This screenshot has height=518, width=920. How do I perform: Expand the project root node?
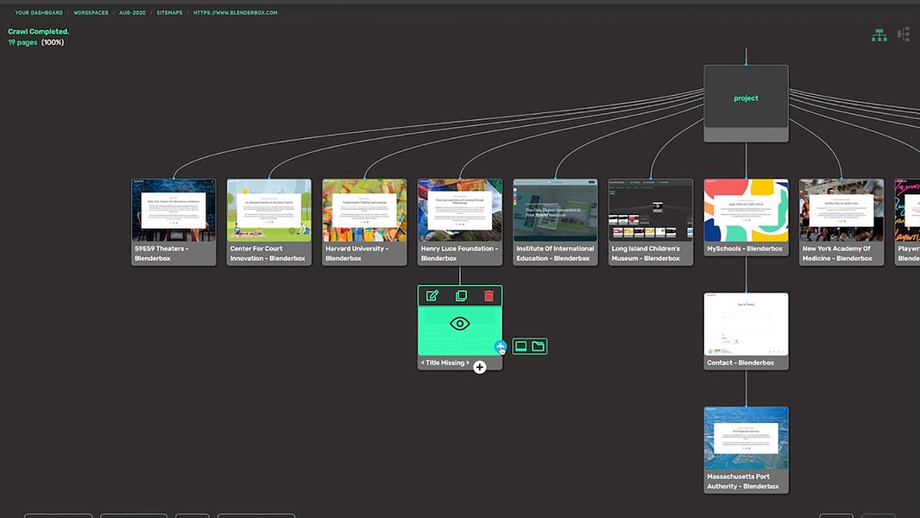coord(746,98)
